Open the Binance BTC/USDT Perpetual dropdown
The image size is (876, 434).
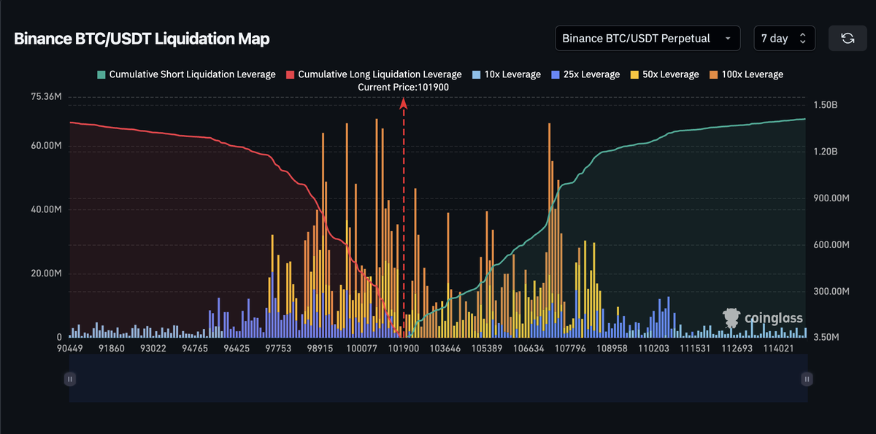click(648, 38)
